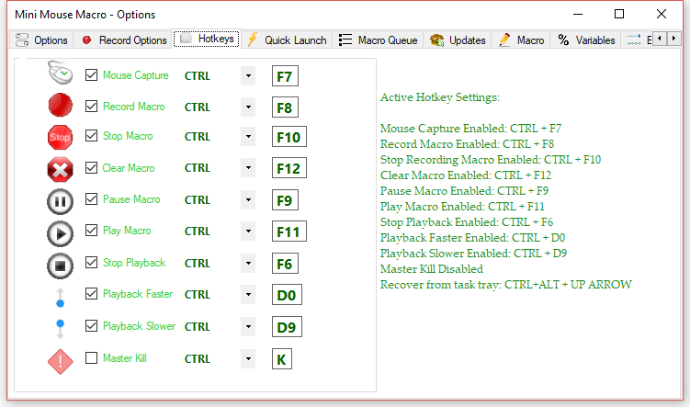
Task: Click the F7 hotkey field
Action: (285, 76)
